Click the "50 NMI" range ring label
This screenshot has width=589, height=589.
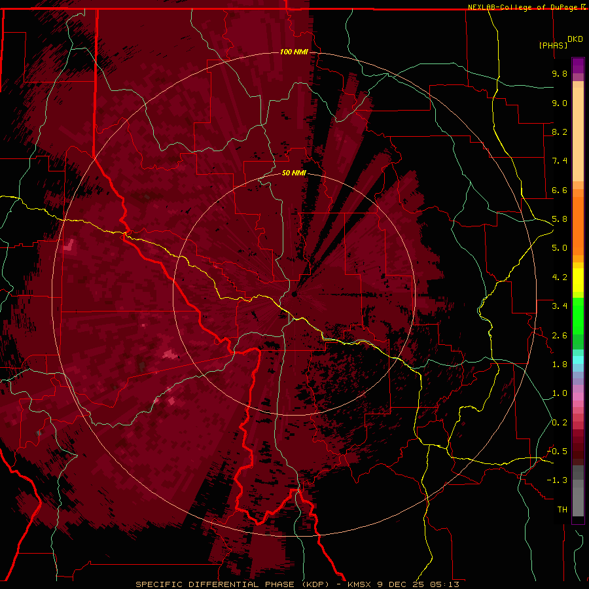(294, 173)
